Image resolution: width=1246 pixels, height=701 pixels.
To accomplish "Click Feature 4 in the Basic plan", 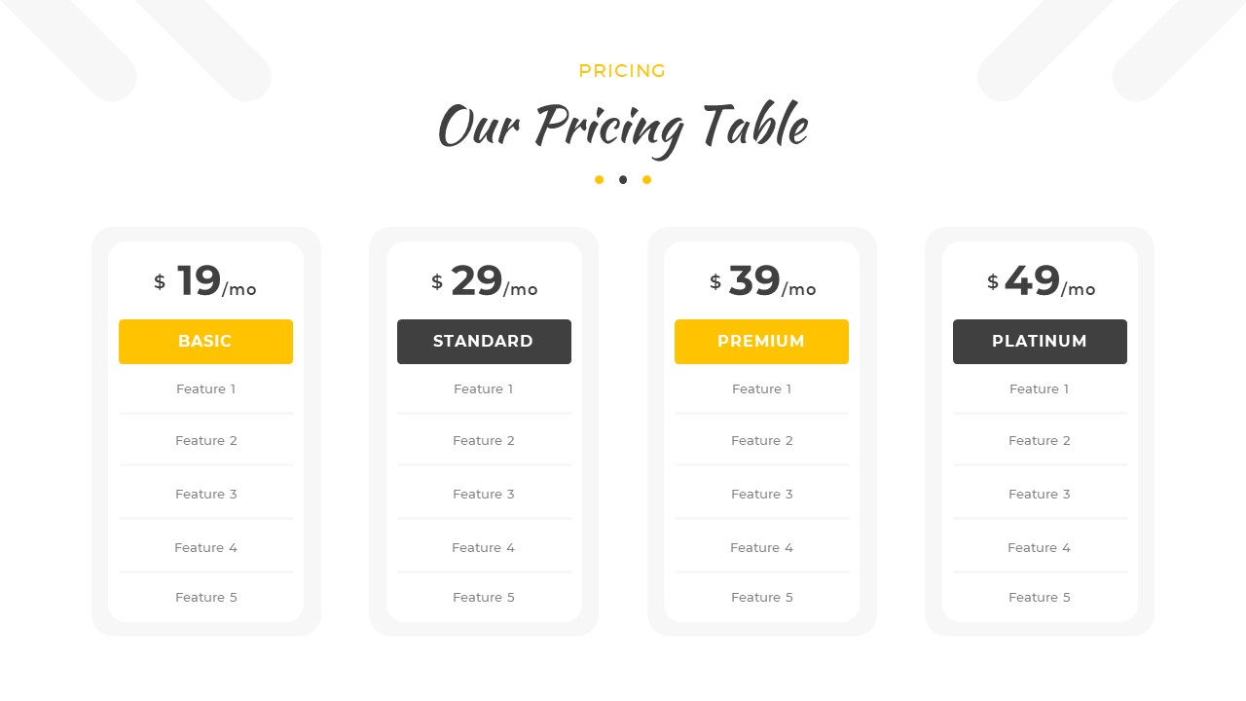I will (205, 548).
